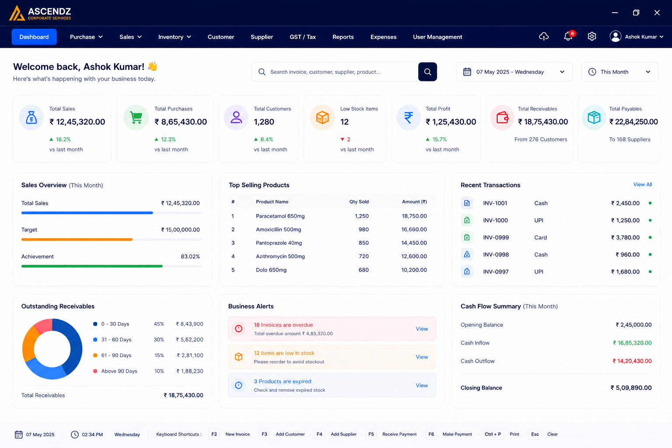The width and height of the screenshot is (672, 448).
Task: Click the INV-0999 transaction icon
Action: click(x=467, y=237)
